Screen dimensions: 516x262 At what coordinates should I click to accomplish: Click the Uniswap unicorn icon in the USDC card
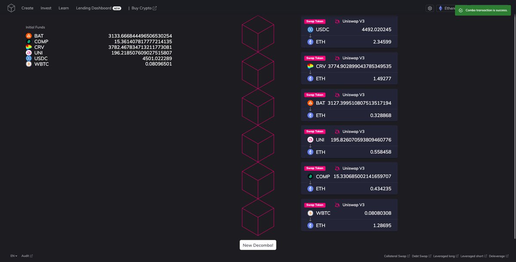click(x=337, y=21)
